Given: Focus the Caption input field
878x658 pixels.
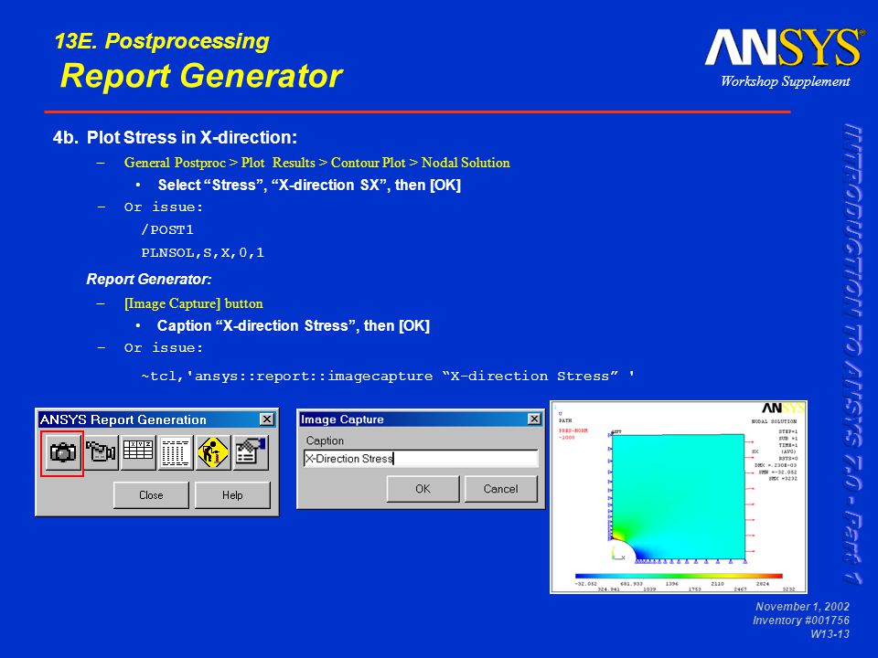Looking at the screenshot, I should [x=421, y=458].
